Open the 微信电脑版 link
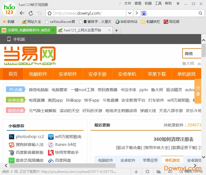206x175 pixels. 39,90
